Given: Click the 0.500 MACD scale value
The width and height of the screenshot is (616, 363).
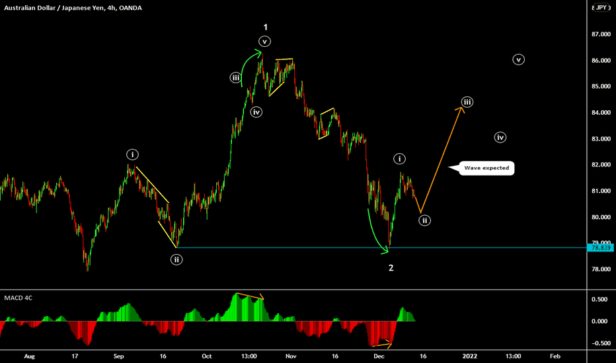Looking at the screenshot, I should (x=599, y=300).
